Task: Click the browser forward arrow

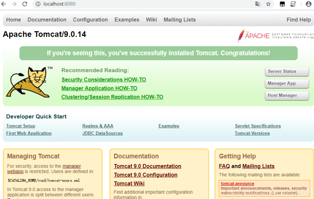Action: tap(14, 4)
